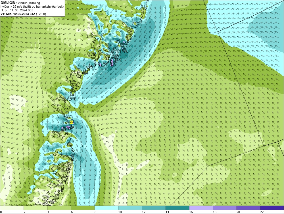Click the yellow 25 gust label
This screenshot has width=284, height=214.
pos(71,122)
